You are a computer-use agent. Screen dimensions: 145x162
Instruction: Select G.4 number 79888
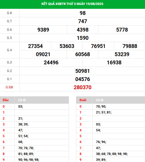130,46
